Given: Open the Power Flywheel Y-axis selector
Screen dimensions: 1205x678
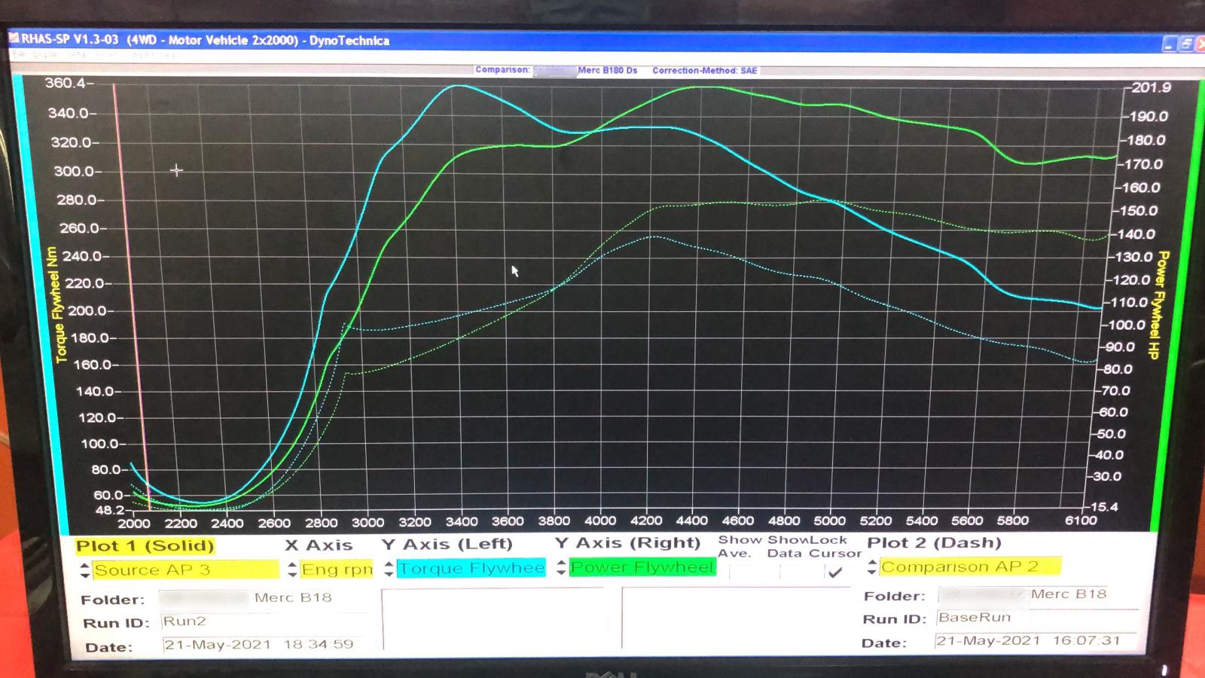Looking at the screenshot, I should click(x=642, y=567).
